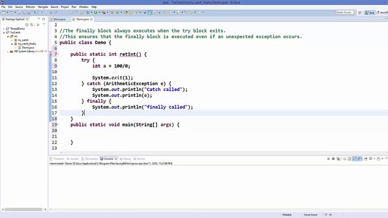Viewport: 388px width, 218px height.
Task: Open the Source menu
Action: click(x=19, y=7)
